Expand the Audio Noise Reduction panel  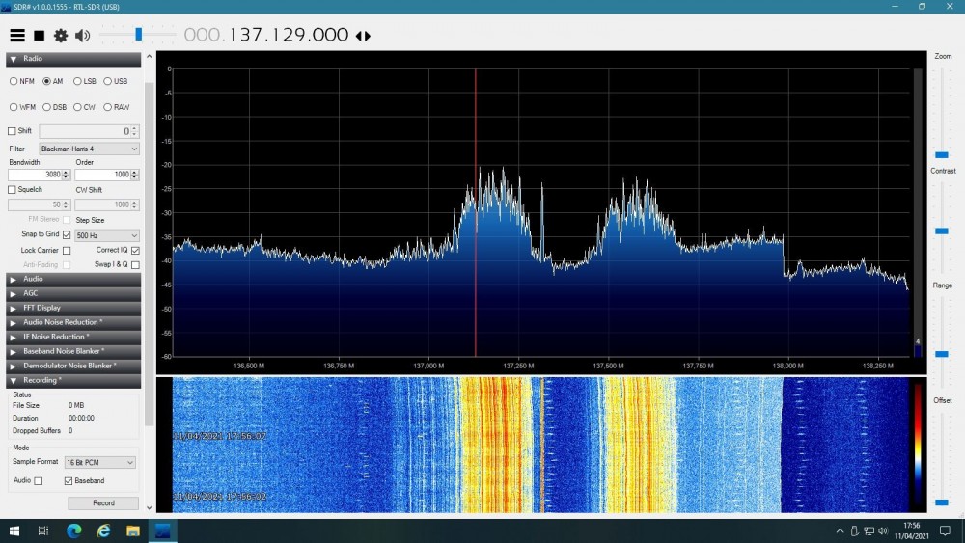pyautogui.click(x=73, y=322)
